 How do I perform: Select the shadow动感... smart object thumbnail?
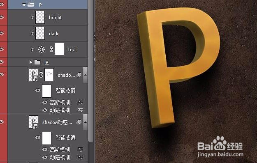(33, 122)
